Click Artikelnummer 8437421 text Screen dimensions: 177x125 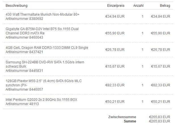click(x=24, y=52)
